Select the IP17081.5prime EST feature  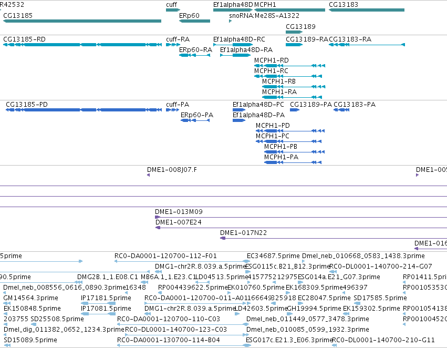[x=98, y=314]
